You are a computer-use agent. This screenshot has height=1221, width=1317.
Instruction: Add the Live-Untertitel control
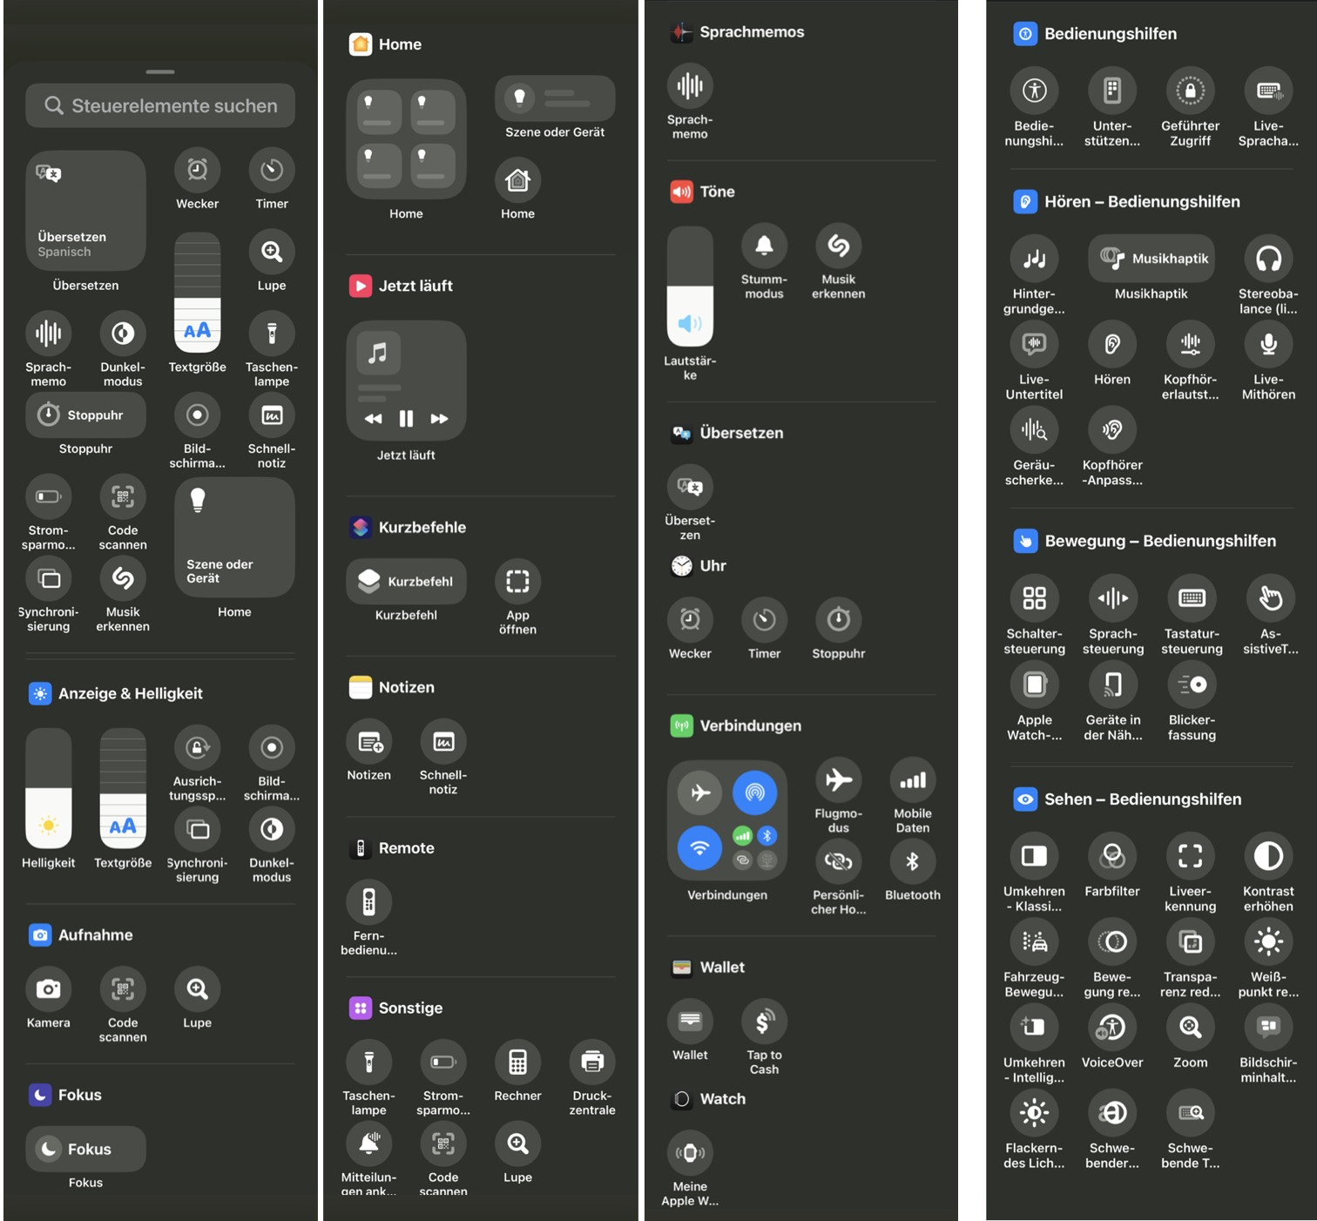coord(1034,344)
